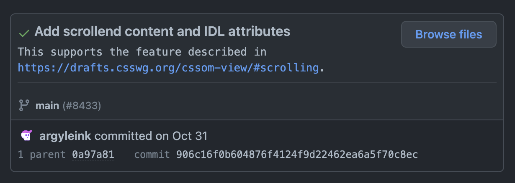This screenshot has width=515, height=183.
Task: Open argyleink's skull avatar image
Action: 26,135
